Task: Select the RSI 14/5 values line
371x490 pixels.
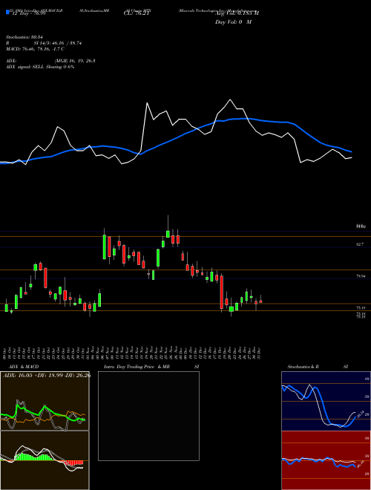Action: tap(44, 43)
